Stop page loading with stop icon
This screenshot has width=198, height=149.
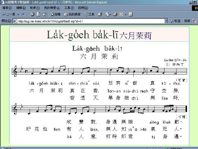(32, 14)
